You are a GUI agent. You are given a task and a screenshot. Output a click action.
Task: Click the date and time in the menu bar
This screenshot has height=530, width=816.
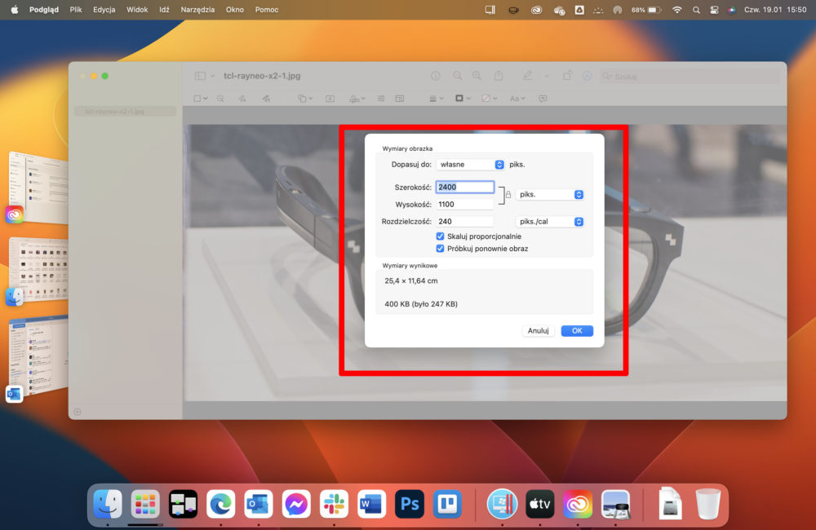pyautogui.click(x=775, y=10)
